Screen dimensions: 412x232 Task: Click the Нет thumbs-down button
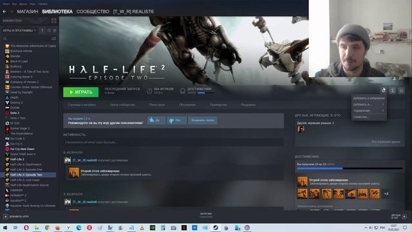[177, 121]
